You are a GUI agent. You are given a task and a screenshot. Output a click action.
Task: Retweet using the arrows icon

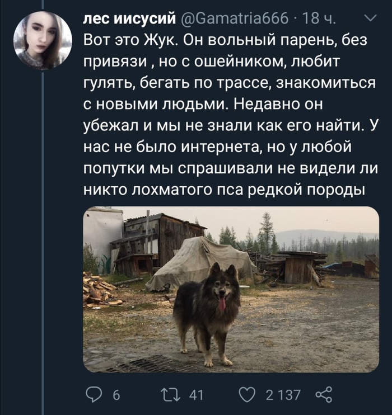[171, 395]
